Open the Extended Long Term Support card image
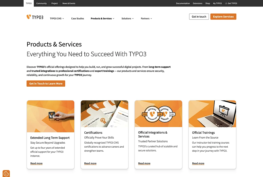The width and height of the screenshot is (263, 177). tap(51, 116)
